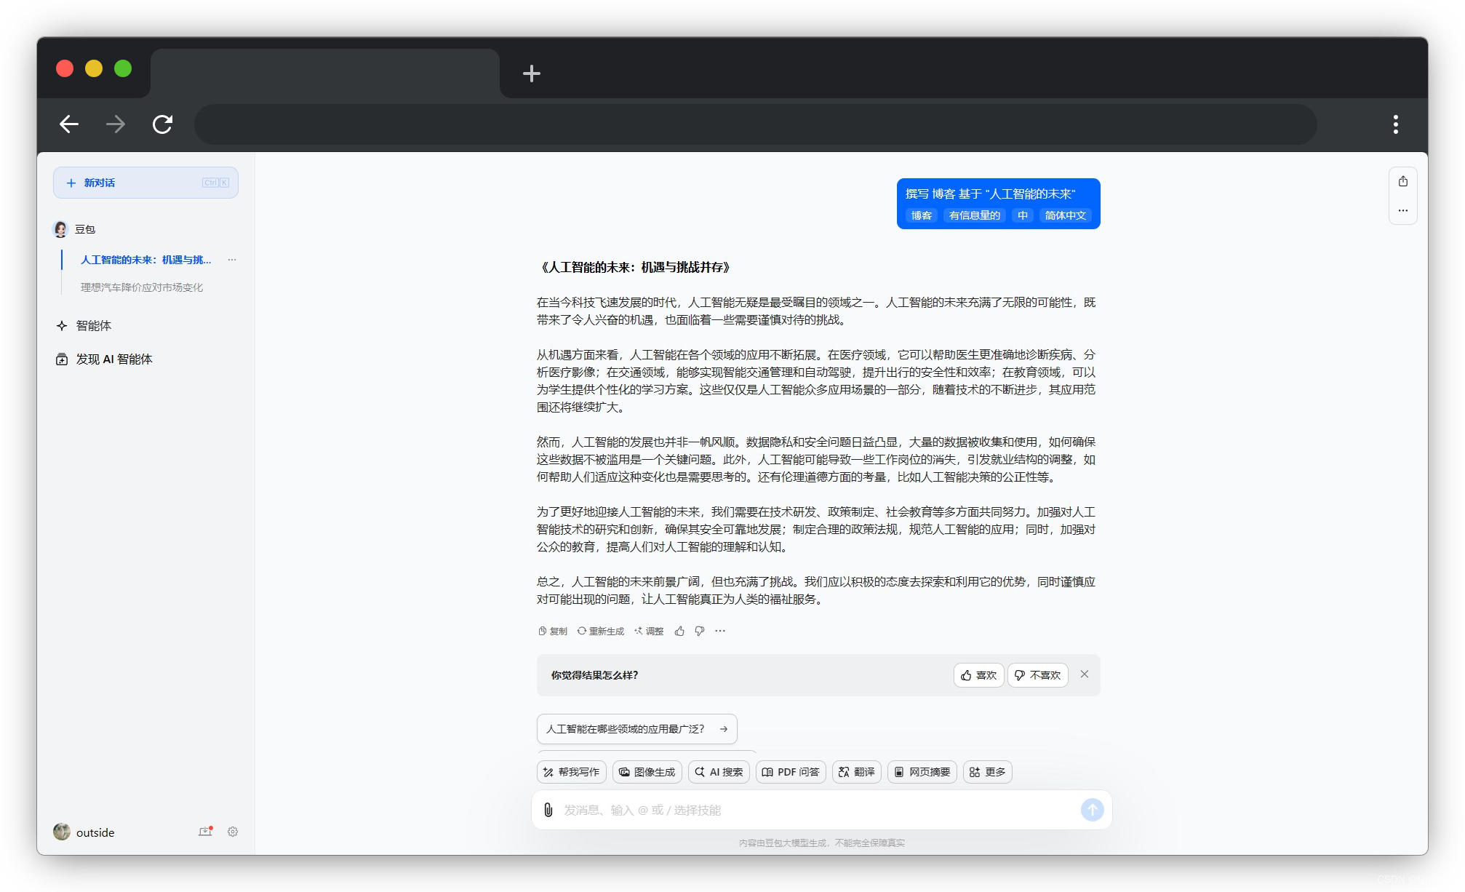Click suggested question 人工智能在哪些领域的应用最广泛

pyautogui.click(x=636, y=729)
